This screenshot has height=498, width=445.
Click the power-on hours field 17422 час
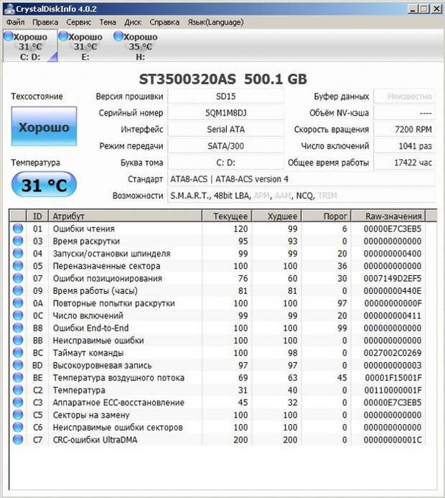(x=404, y=162)
